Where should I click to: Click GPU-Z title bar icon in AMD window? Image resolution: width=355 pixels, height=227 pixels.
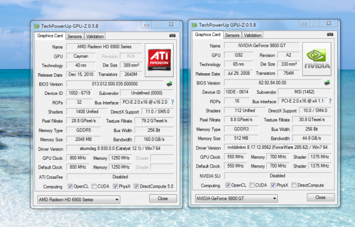tap(37, 26)
